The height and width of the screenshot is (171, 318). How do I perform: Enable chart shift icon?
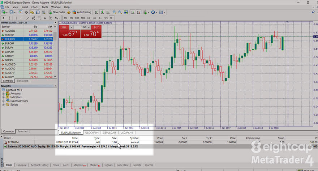point(138,12)
